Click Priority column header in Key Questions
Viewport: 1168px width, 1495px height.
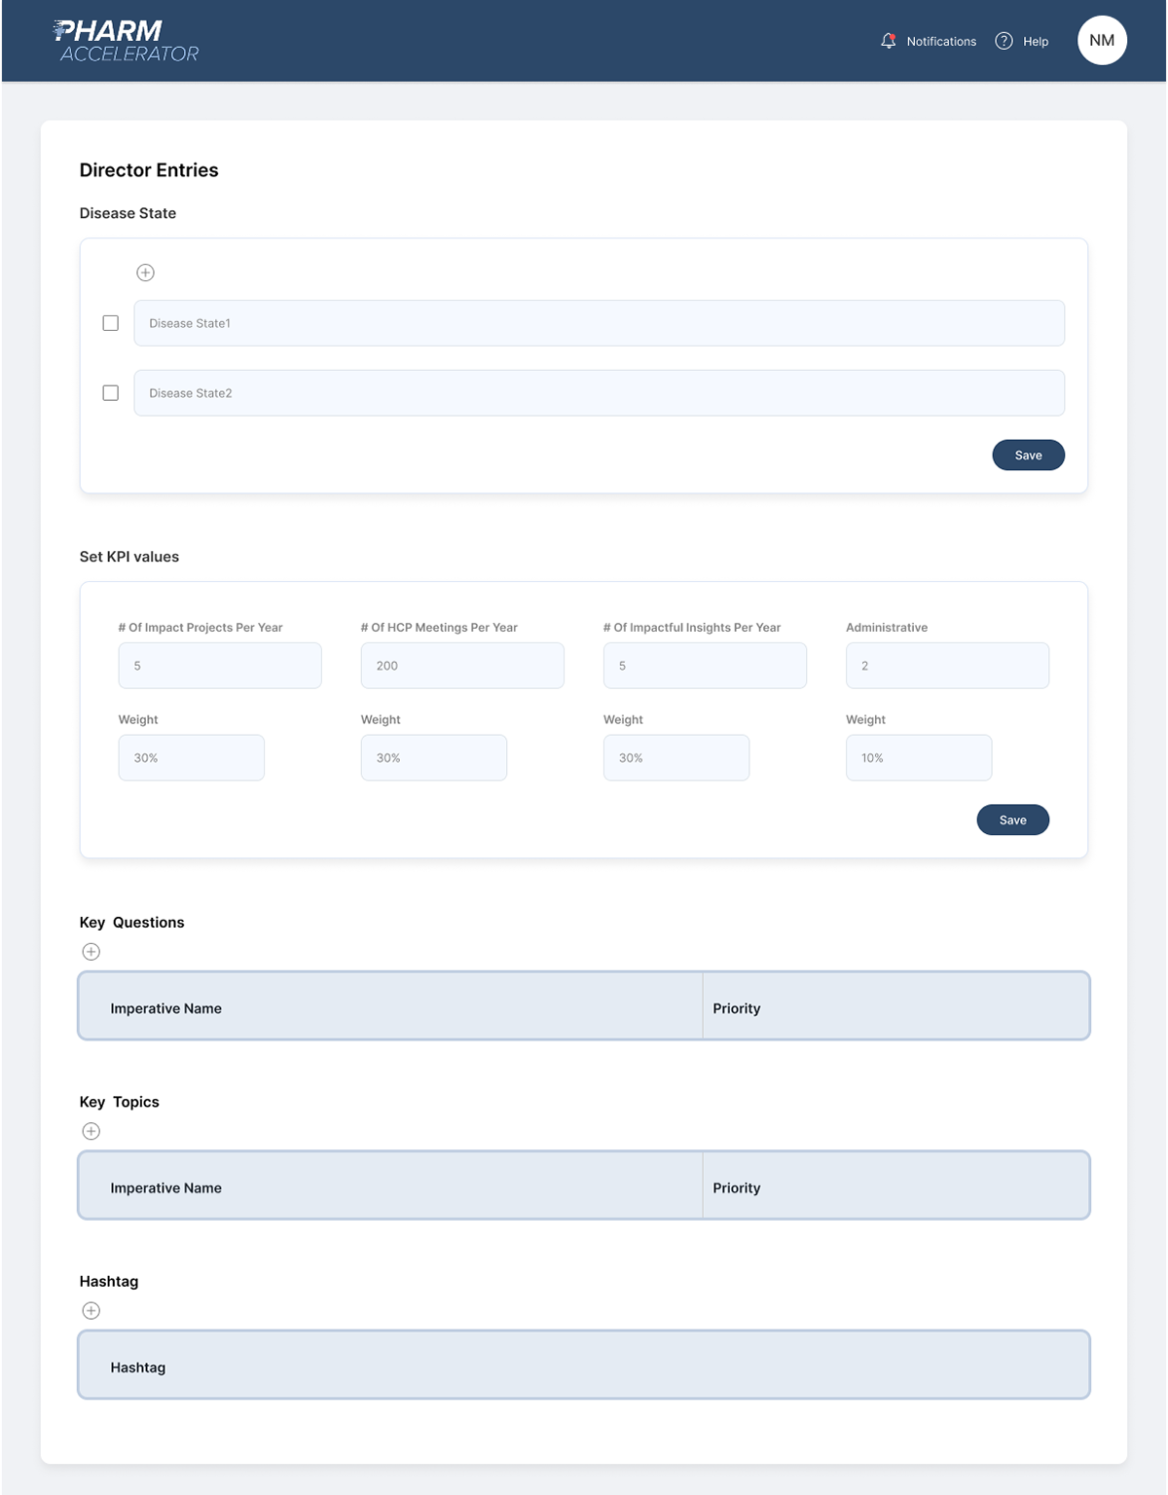point(737,1008)
